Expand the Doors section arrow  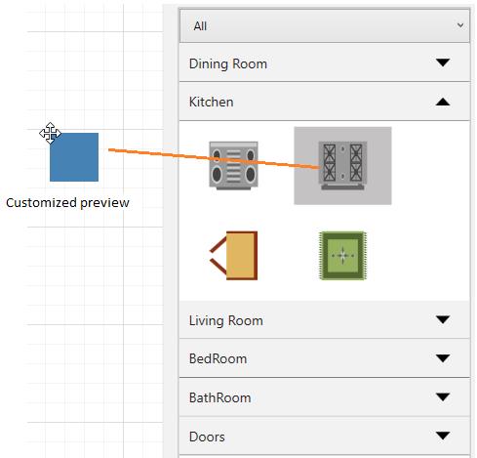click(x=443, y=436)
